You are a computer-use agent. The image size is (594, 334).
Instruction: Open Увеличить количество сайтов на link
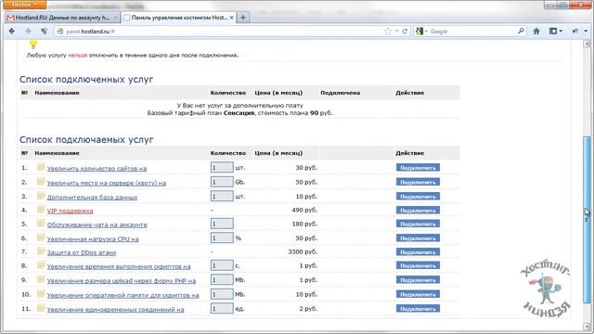(97, 169)
